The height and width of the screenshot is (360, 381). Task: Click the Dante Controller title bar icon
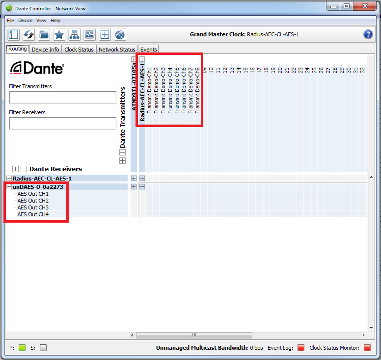coord(9,8)
